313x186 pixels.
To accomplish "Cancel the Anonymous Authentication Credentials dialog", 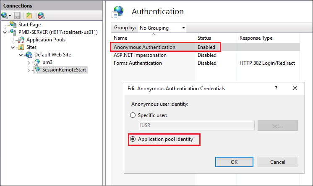I will click(277, 162).
